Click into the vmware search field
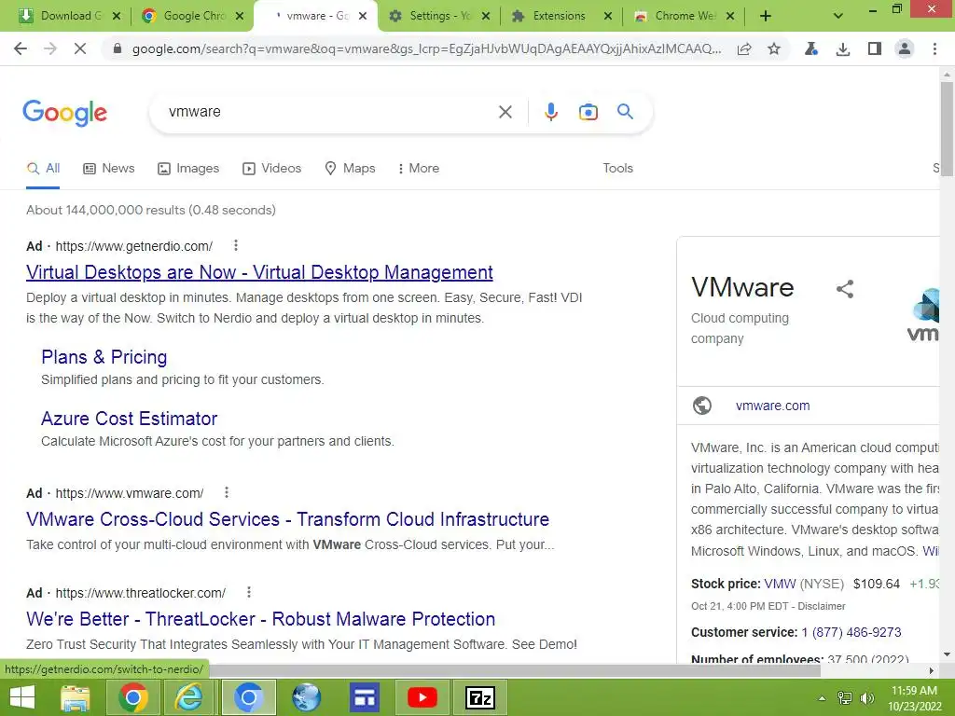 pos(329,112)
